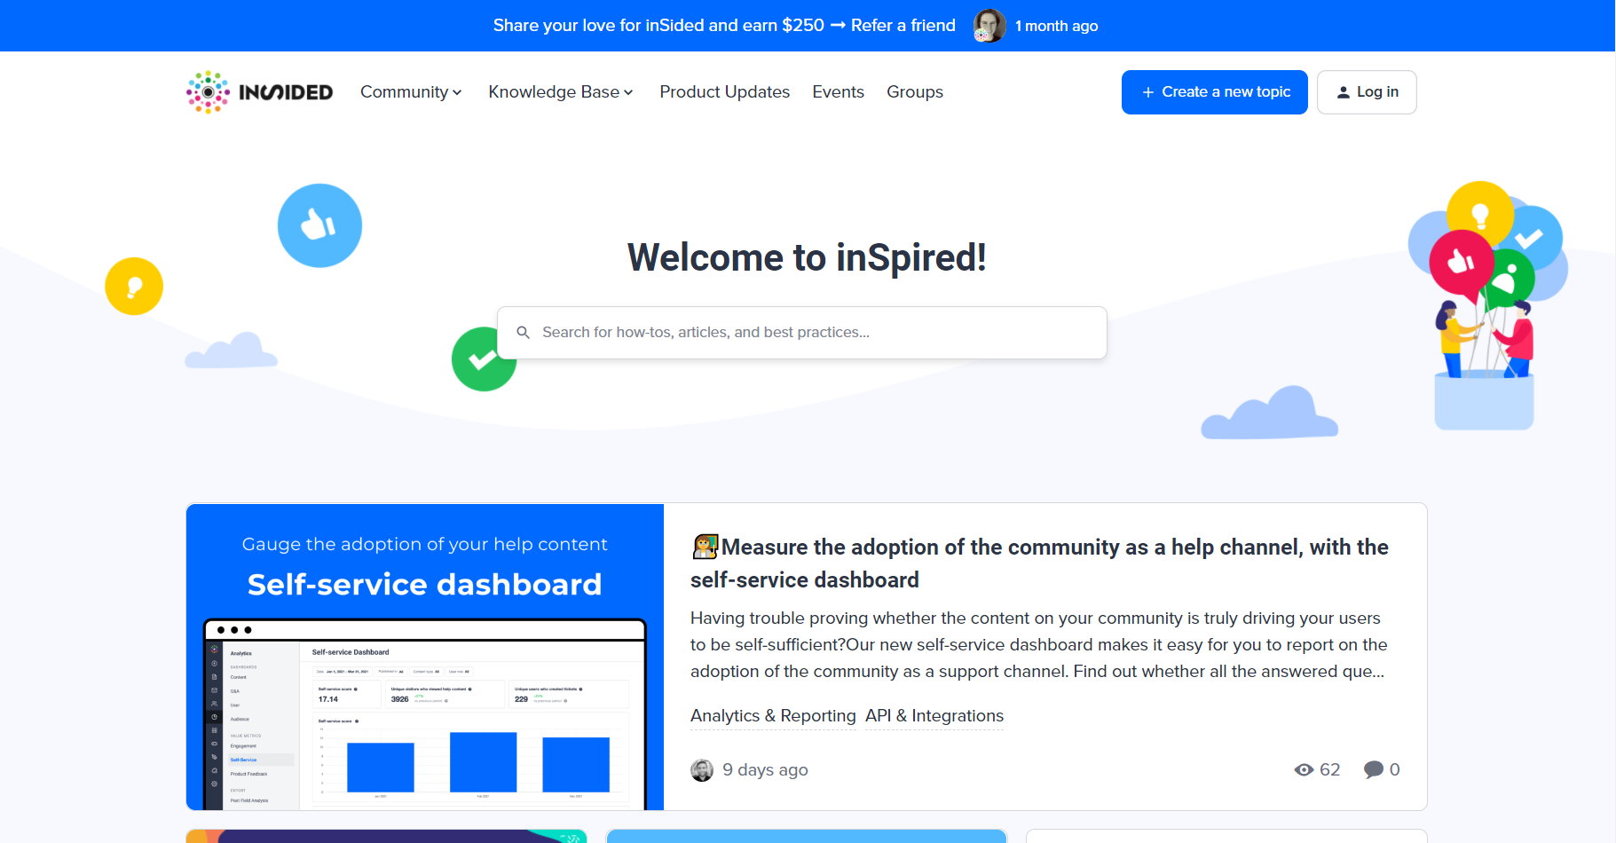
Task: Open the Product Updates section
Action: [724, 91]
